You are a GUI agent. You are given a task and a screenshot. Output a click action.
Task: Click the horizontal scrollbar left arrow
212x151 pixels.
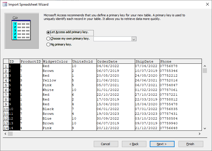point(5,134)
